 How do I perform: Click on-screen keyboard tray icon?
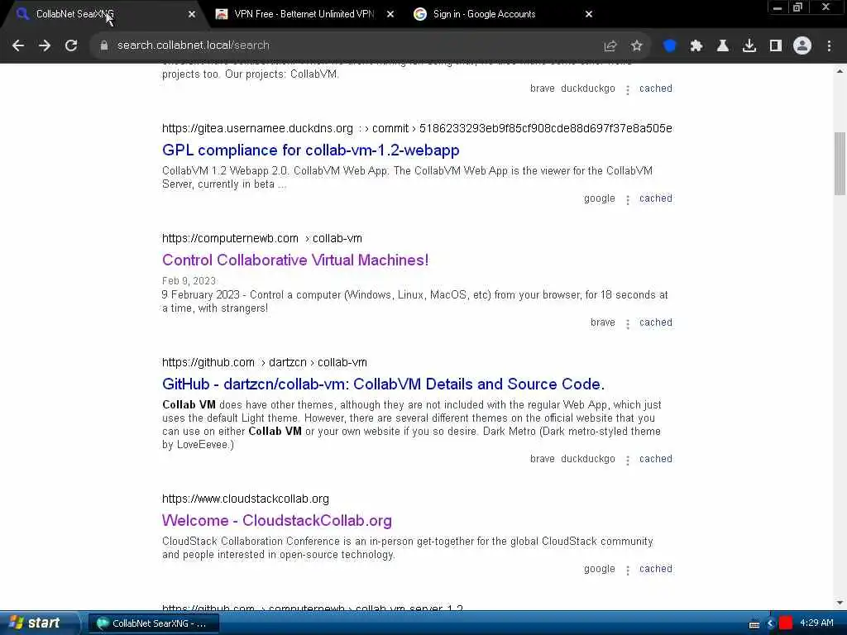pyautogui.click(x=754, y=624)
